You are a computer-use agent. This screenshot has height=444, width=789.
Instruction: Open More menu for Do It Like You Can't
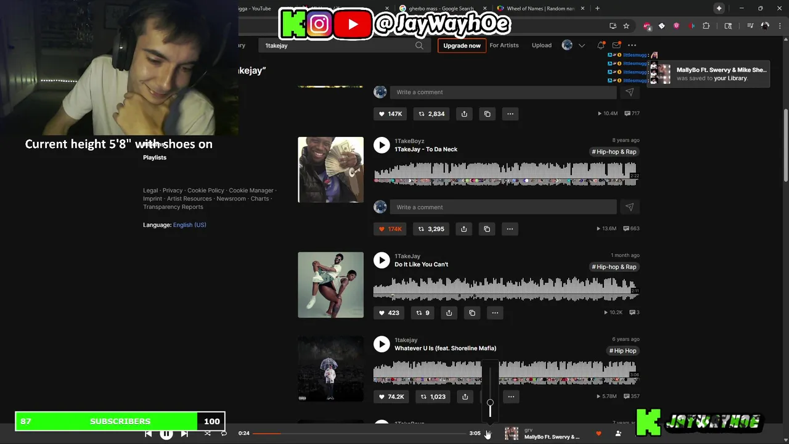click(495, 313)
